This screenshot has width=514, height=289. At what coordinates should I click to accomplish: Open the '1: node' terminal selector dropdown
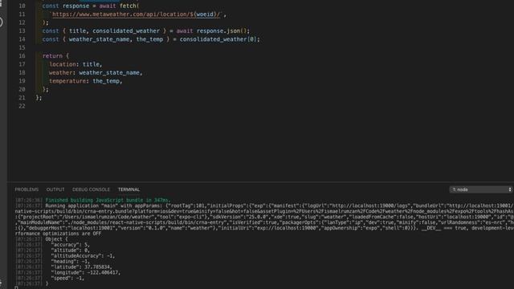pyautogui.click(x=480, y=189)
